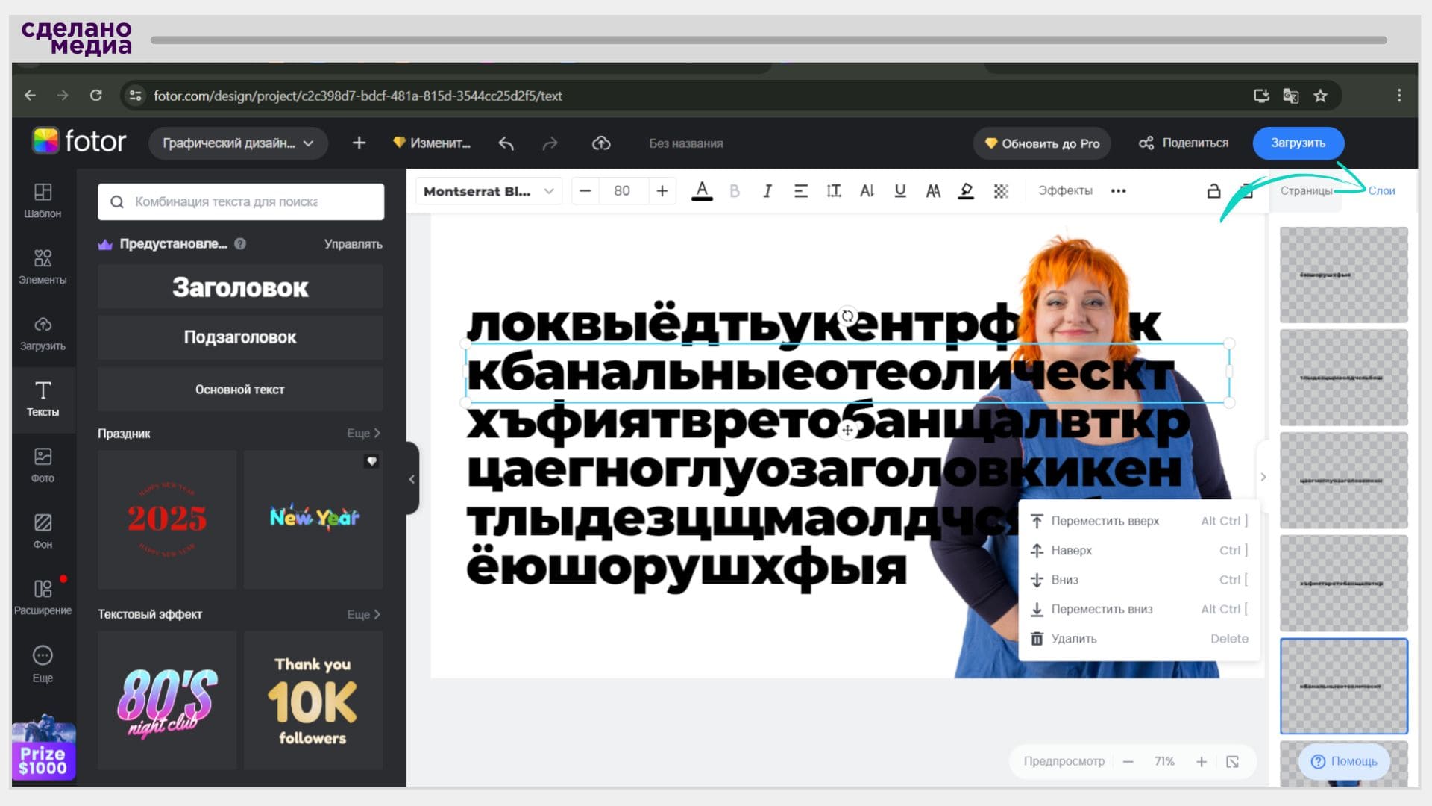
Task: Toggle underline formatting
Action: click(900, 191)
